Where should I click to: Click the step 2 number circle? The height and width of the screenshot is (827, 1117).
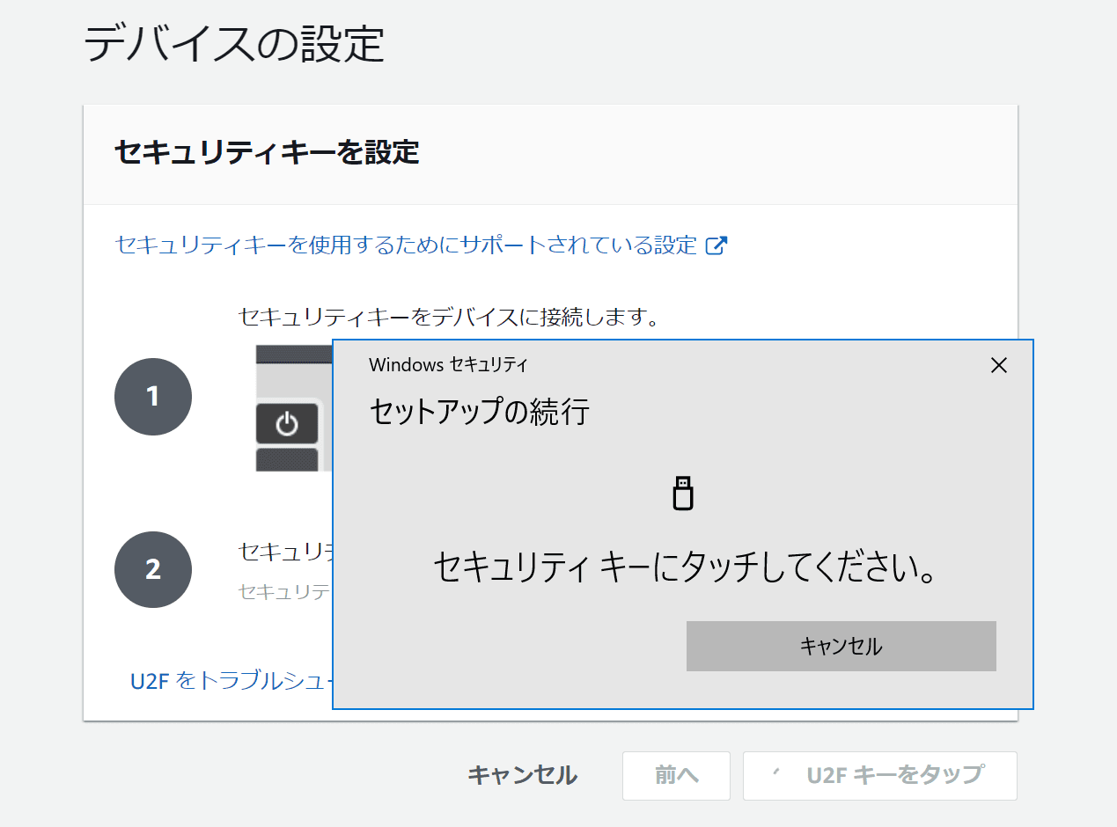pyautogui.click(x=153, y=569)
